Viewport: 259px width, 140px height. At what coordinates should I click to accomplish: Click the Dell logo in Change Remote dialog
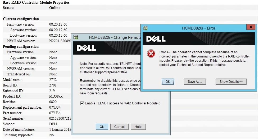[86, 48]
